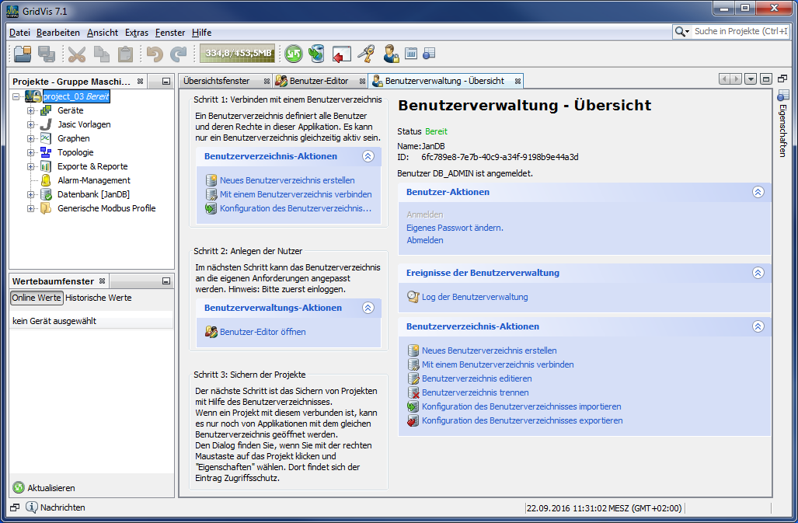Click the Abmelden link

[x=424, y=240]
